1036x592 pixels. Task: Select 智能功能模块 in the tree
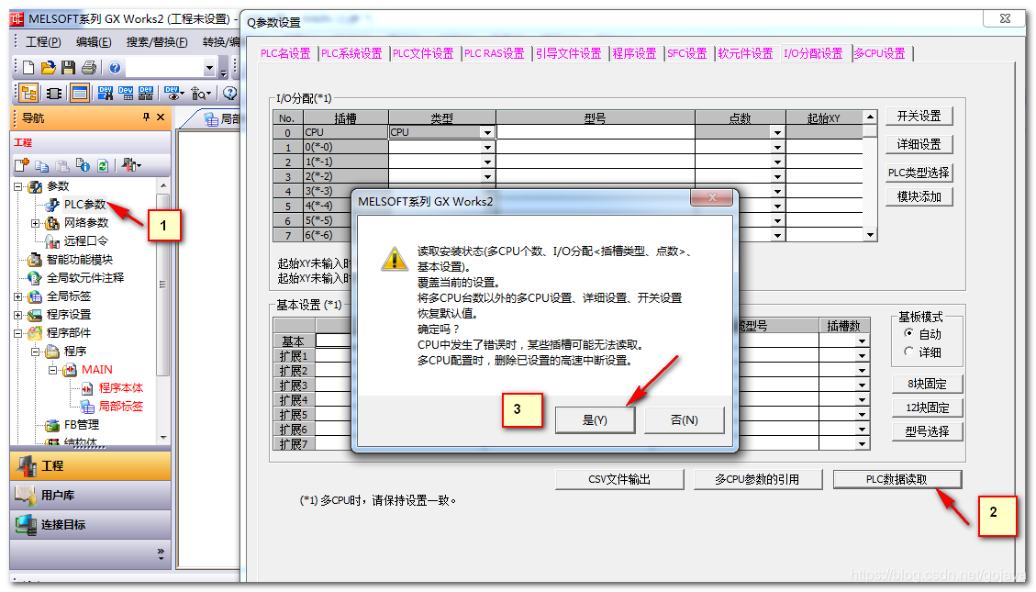(x=79, y=260)
